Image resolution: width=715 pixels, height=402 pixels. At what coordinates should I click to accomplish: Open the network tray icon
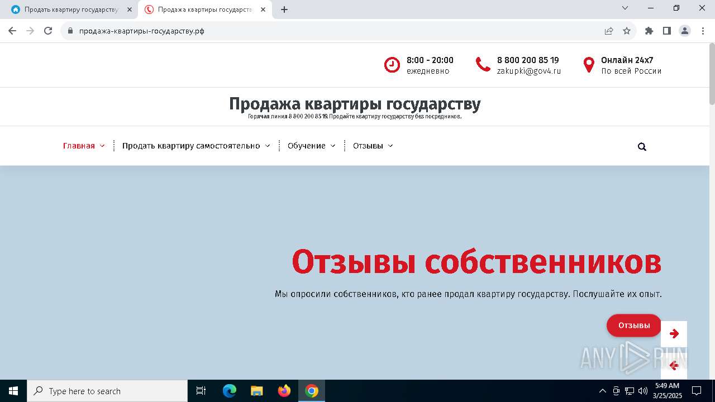630,391
